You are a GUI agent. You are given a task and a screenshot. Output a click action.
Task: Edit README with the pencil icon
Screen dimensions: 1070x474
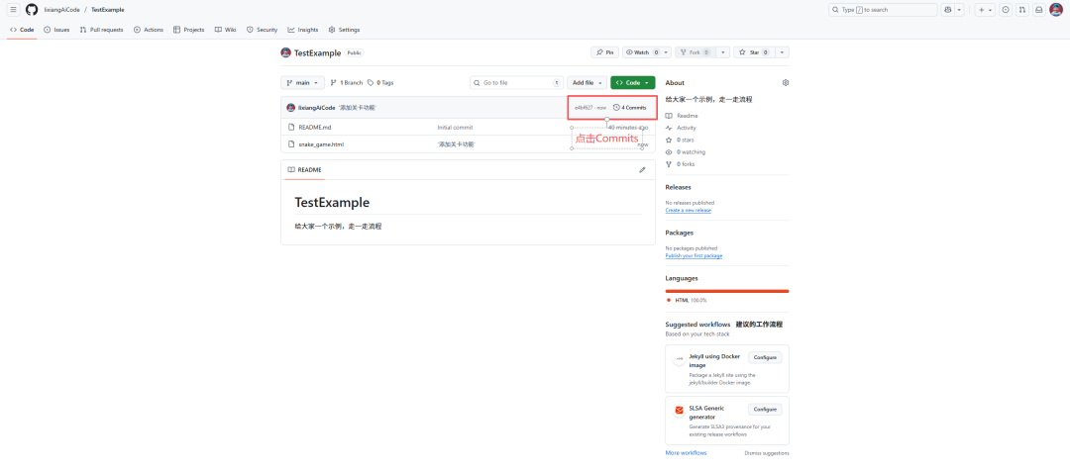tap(642, 170)
